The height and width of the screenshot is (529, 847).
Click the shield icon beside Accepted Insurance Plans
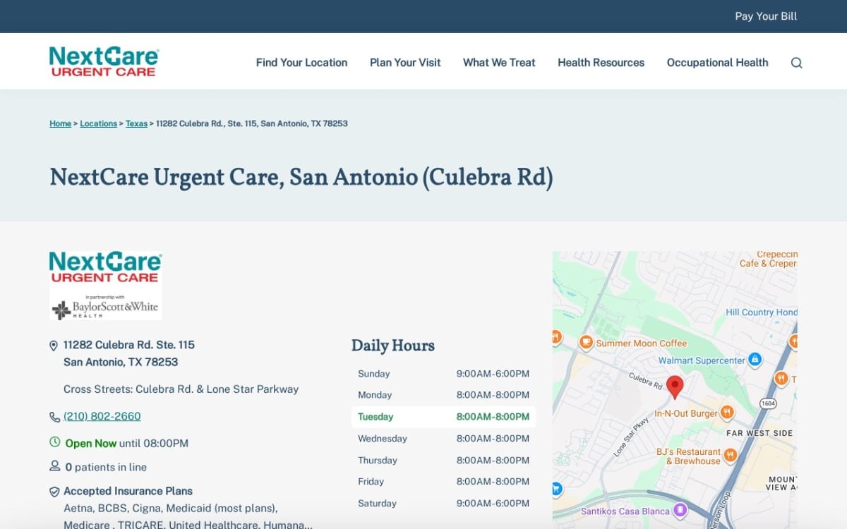coord(54,492)
